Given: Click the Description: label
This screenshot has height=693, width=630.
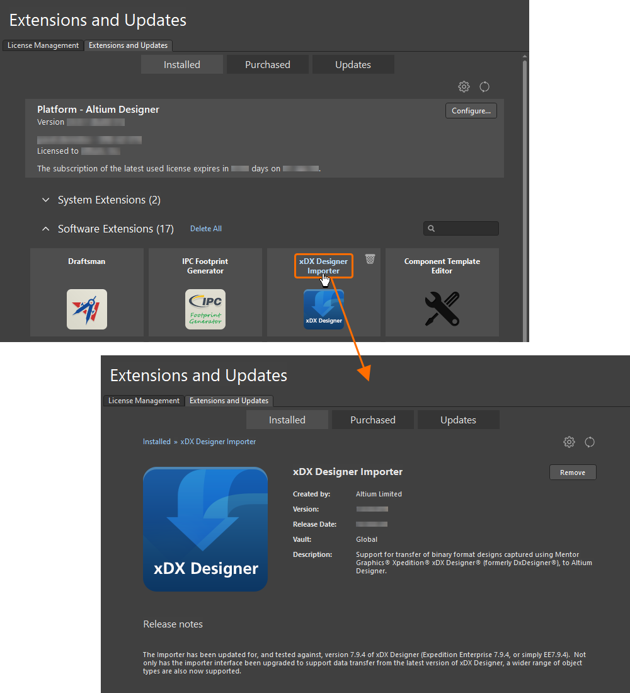Looking at the screenshot, I should 312,554.
